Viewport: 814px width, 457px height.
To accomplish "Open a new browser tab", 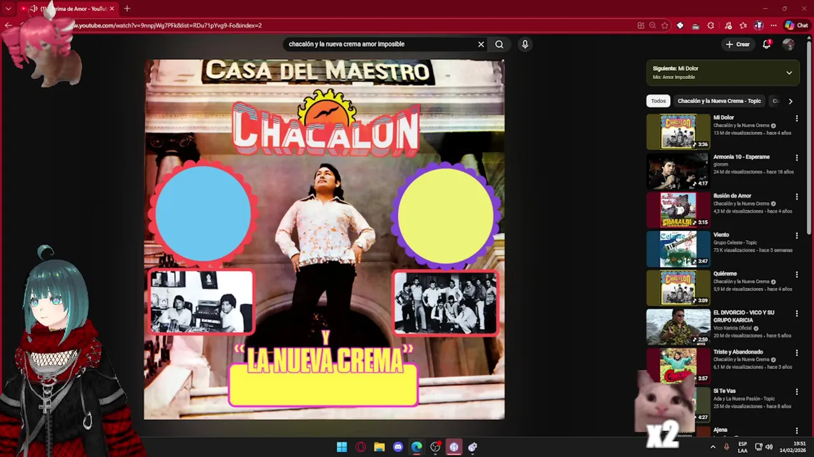I will [127, 9].
